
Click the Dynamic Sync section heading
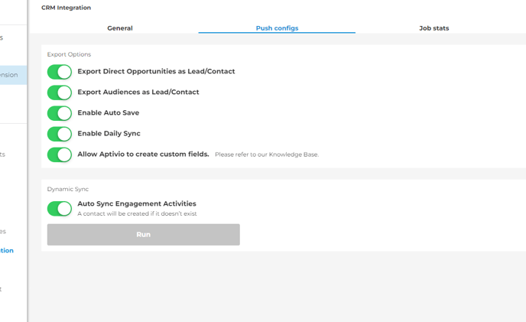click(68, 189)
